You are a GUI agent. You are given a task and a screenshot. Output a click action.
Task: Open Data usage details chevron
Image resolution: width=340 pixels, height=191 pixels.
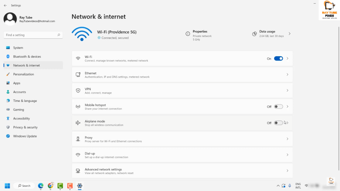coord(290,34)
